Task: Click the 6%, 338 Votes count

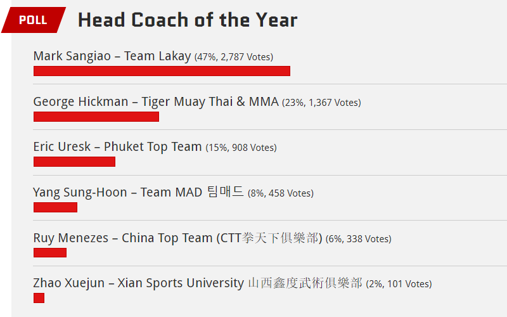Action: 359,239
